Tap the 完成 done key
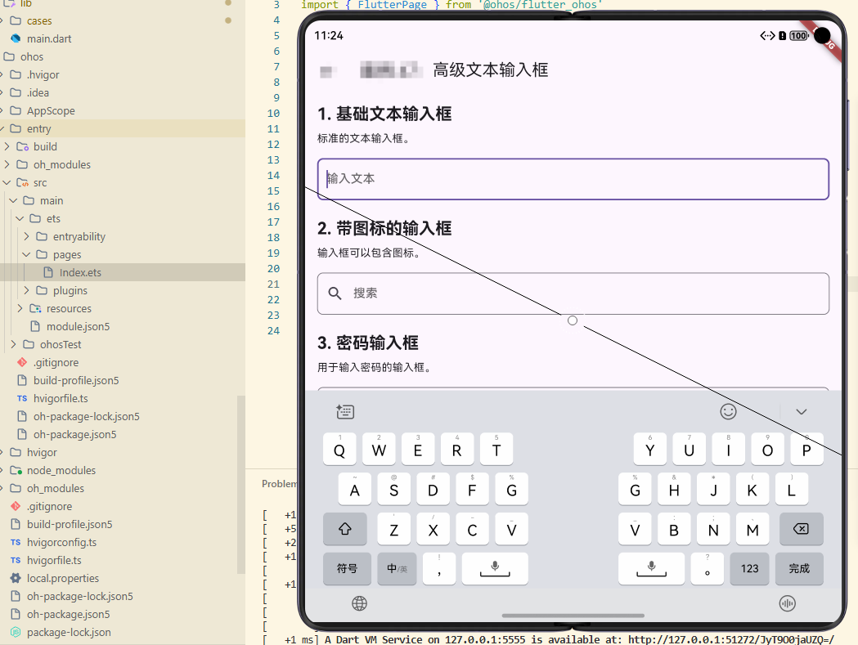 [x=799, y=567]
